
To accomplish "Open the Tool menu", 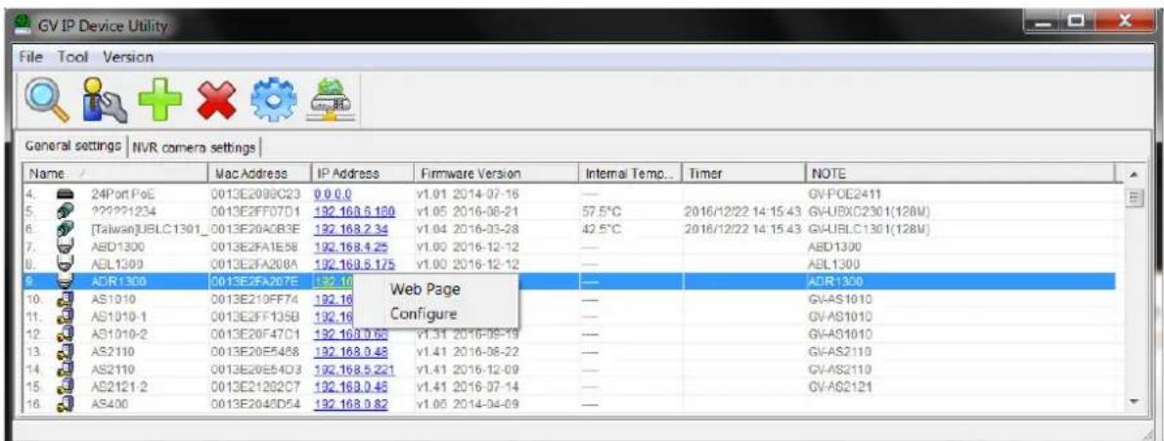I will click(71, 57).
